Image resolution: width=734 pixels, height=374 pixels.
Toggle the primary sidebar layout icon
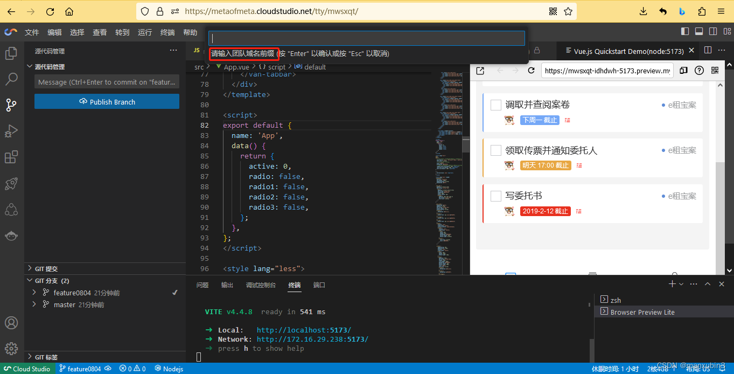coord(685,31)
